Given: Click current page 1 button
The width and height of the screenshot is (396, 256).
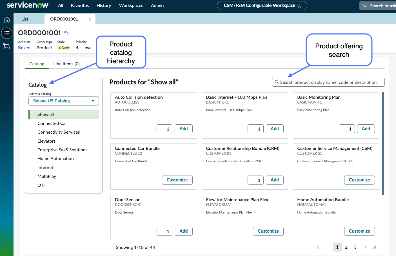Looking at the screenshot, I should tap(337, 247).
